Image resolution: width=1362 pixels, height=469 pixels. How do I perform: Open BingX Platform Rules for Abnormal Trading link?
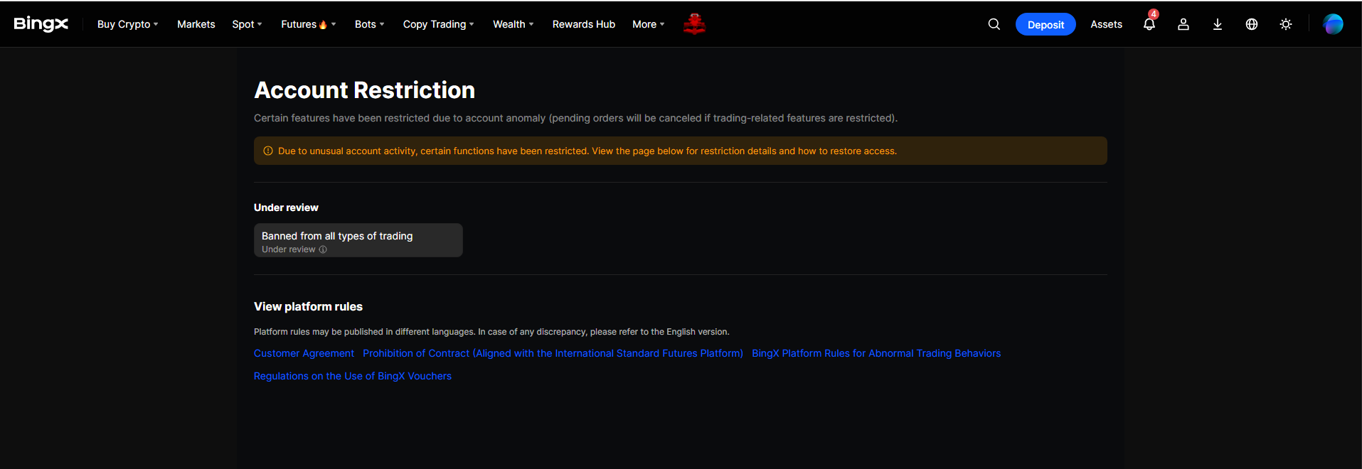point(876,353)
